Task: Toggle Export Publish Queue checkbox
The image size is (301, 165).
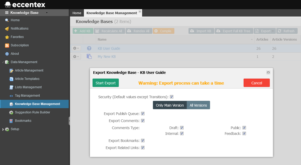Action: click(143, 114)
